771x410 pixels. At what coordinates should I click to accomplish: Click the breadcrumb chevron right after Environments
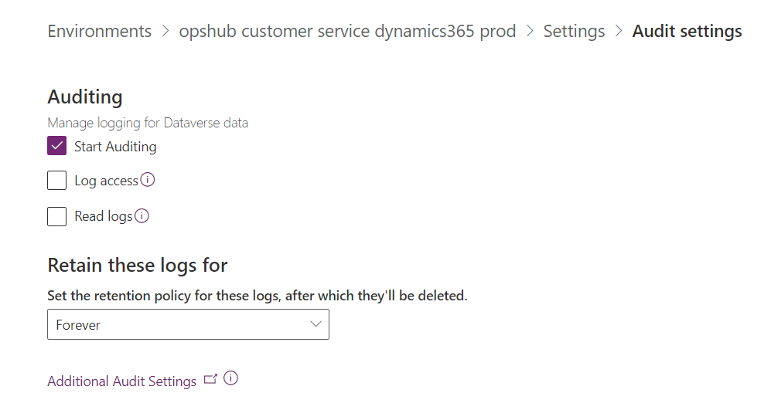click(x=165, y=32)
